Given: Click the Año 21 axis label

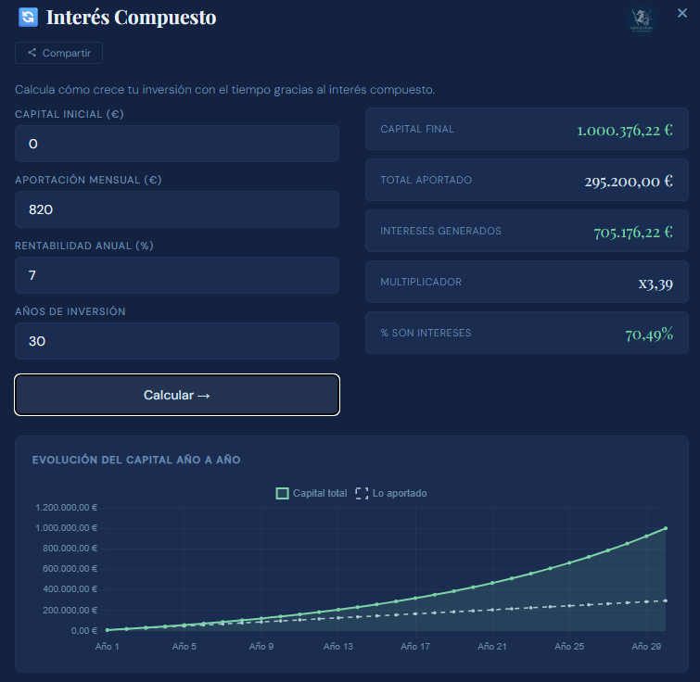Looking at the screenshot, I should pos(492,646).
